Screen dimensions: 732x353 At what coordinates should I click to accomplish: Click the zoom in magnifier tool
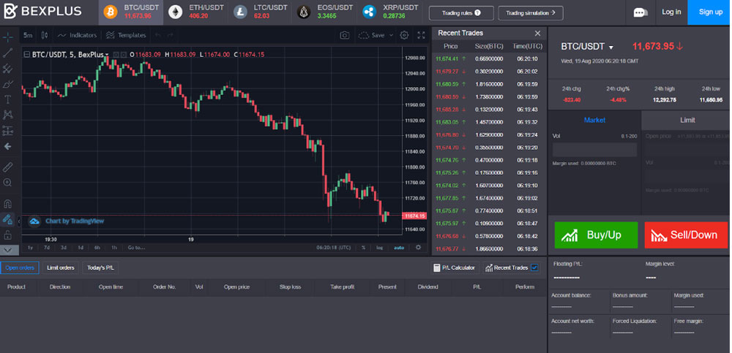click(7, 183)
